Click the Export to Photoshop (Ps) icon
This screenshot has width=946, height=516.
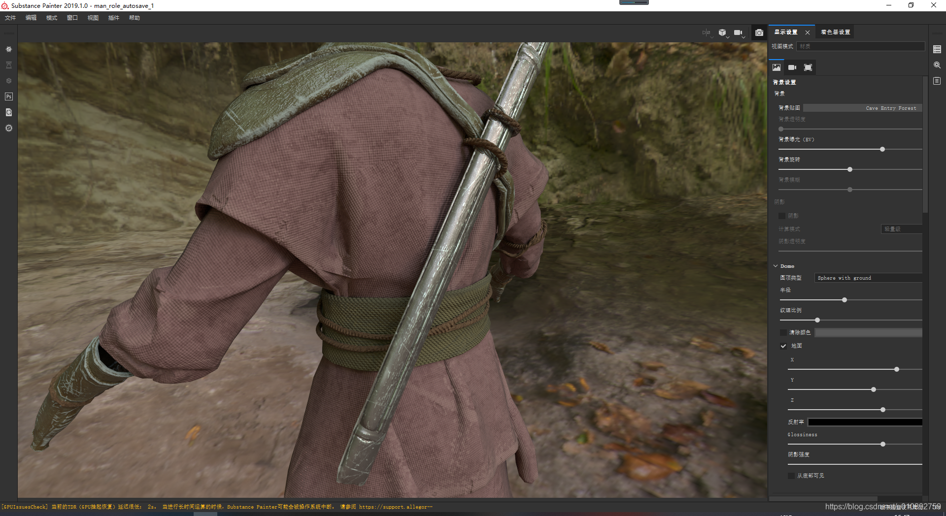coord(8,97)
